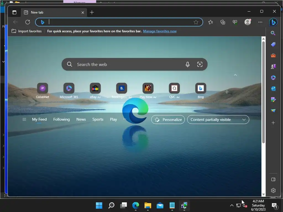Focus the address bar field

coord(119,22)
